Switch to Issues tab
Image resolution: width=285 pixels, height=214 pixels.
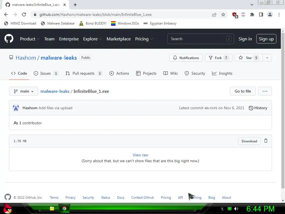pyautogui.click(x=46, y=73)
